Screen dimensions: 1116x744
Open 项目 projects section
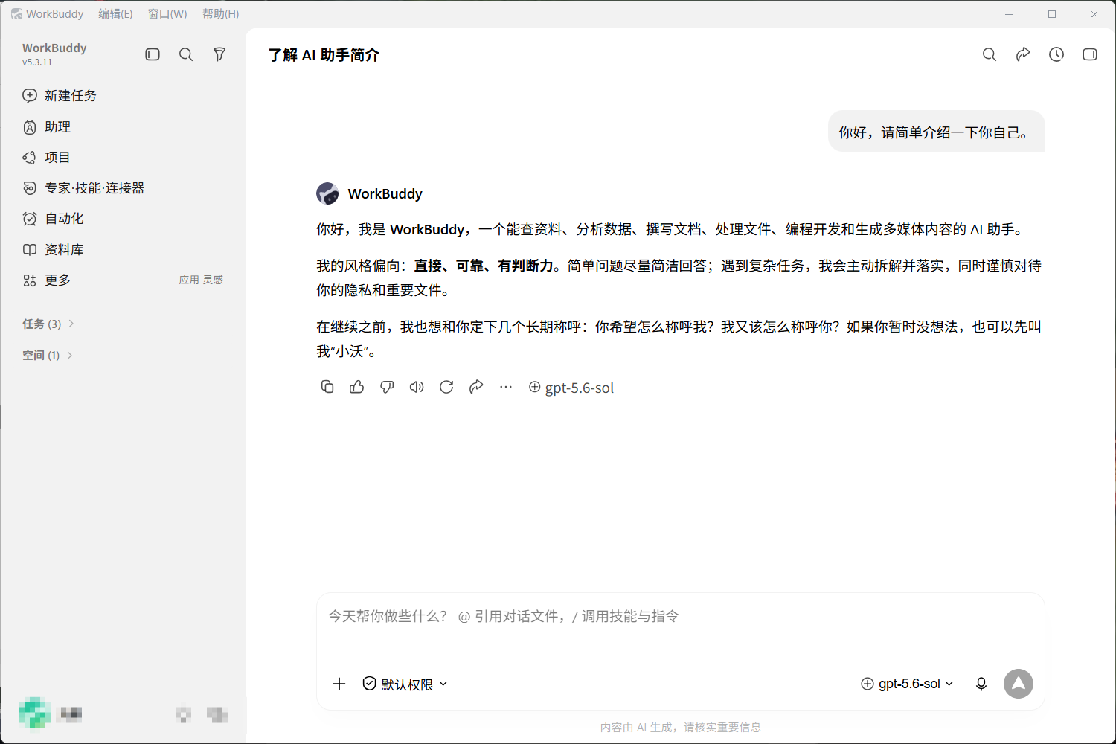click(x=123, y=158)
